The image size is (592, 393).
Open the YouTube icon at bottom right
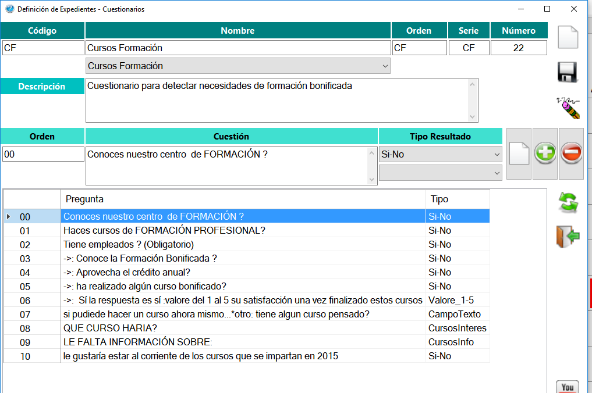[x=568, y=387]
